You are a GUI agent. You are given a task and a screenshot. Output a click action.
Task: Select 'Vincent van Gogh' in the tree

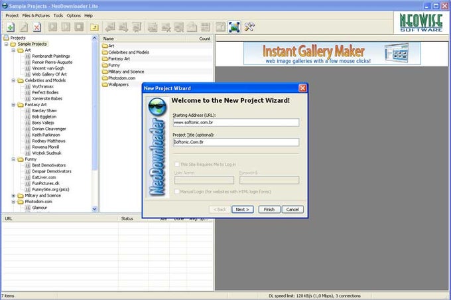[x=48, y=68]
